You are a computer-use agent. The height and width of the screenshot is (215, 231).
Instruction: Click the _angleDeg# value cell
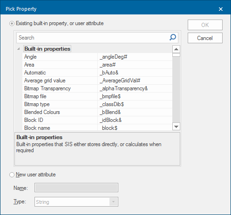coord(135,57)
